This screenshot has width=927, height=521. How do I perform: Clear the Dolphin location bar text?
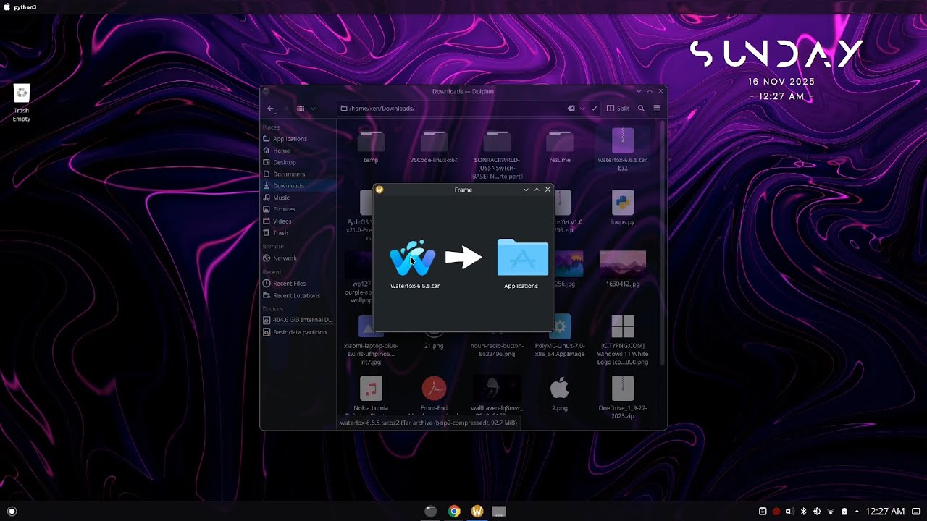[571, 109]
